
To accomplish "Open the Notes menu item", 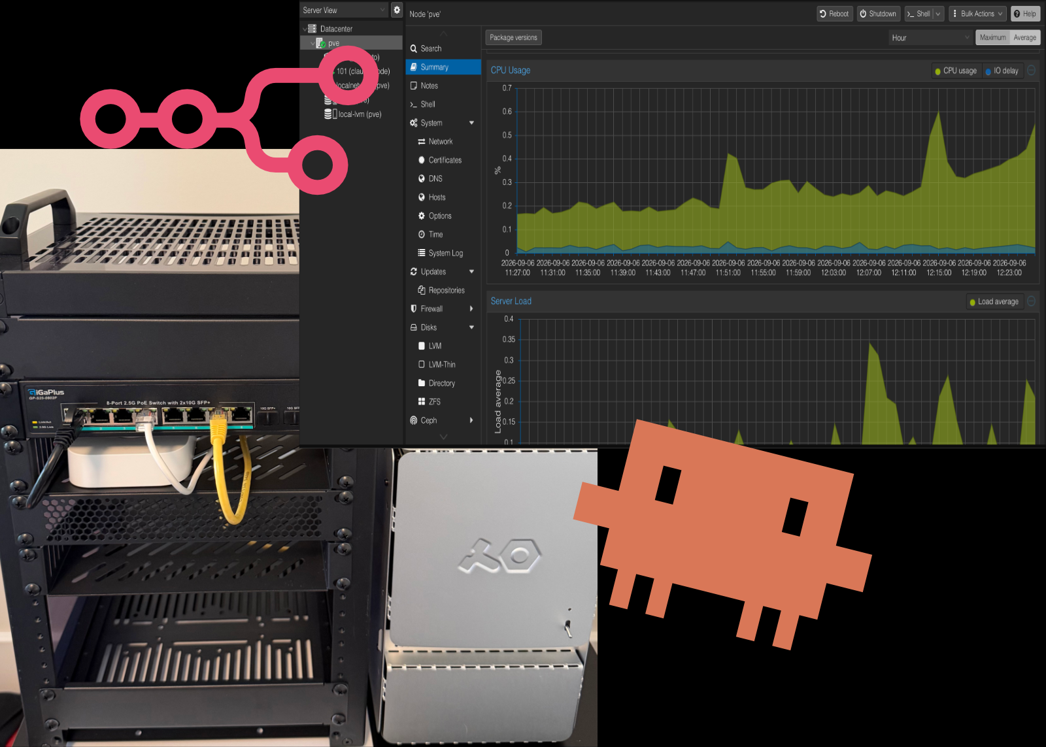I will pos(443,86).
